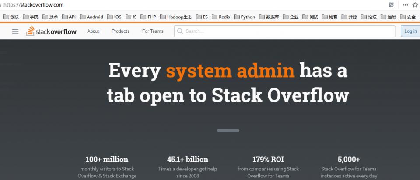This screenshot has height=180, width=420.
Task: Click the '5,000+' statistic
Action: 349,160
